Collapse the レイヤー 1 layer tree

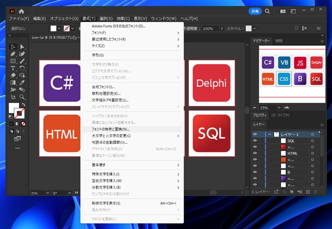tap(269, 134)
